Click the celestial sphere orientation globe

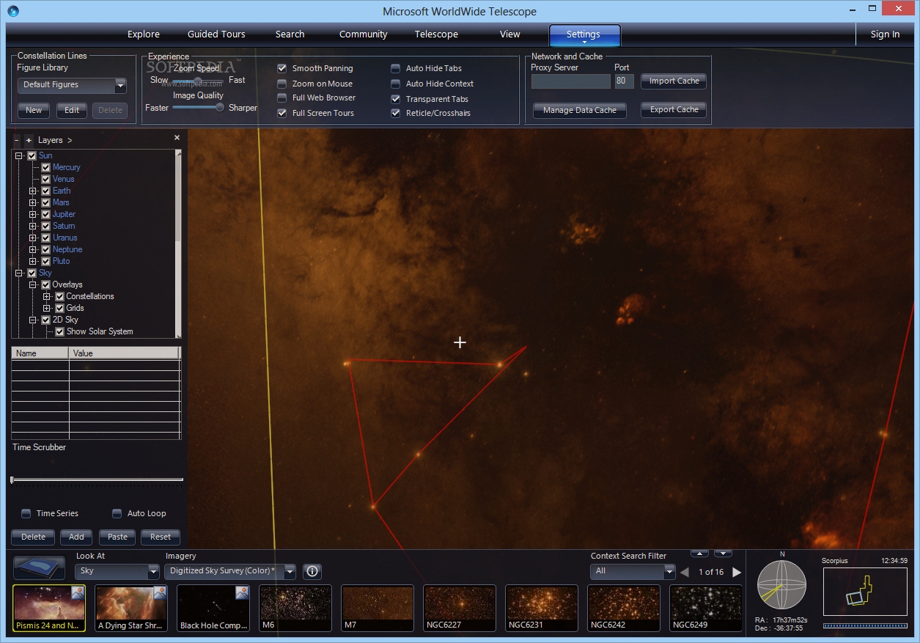click(x=781, y=587)
